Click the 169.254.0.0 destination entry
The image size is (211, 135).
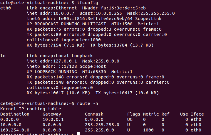click(15, 130)
